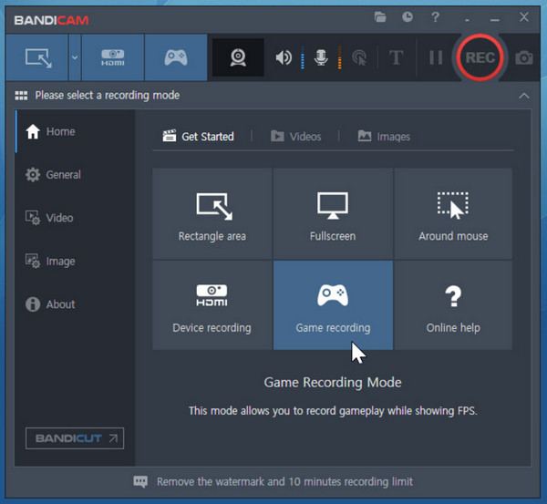Select the gamepad game recording mode toolbar icon
547x504 pixels.
pyautogui.click(x=176, y=57)
